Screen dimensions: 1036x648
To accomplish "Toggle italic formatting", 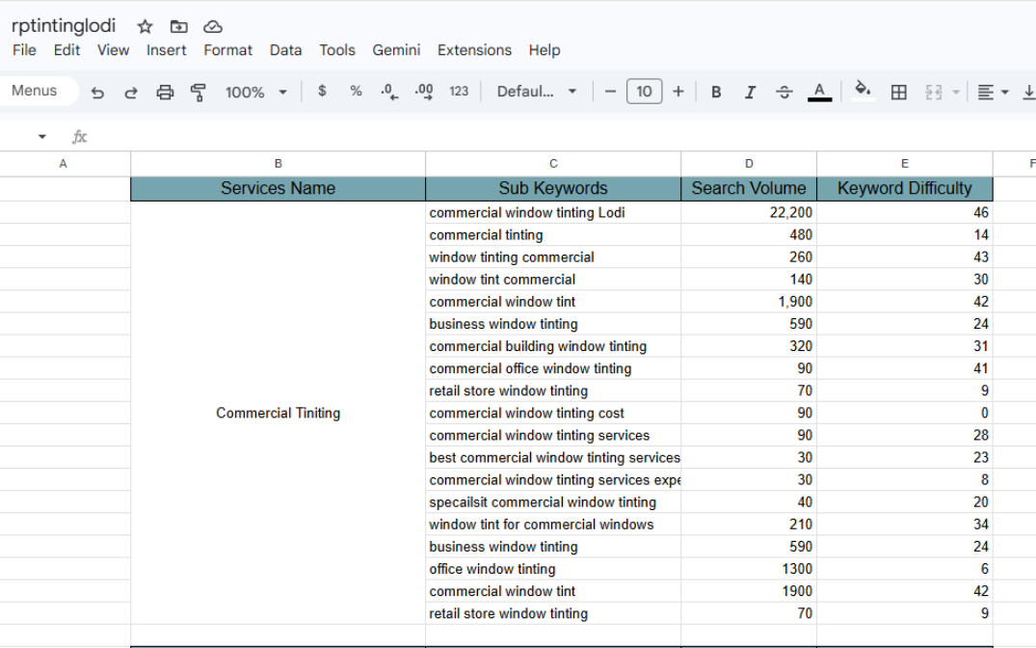I will click(750, 92).
